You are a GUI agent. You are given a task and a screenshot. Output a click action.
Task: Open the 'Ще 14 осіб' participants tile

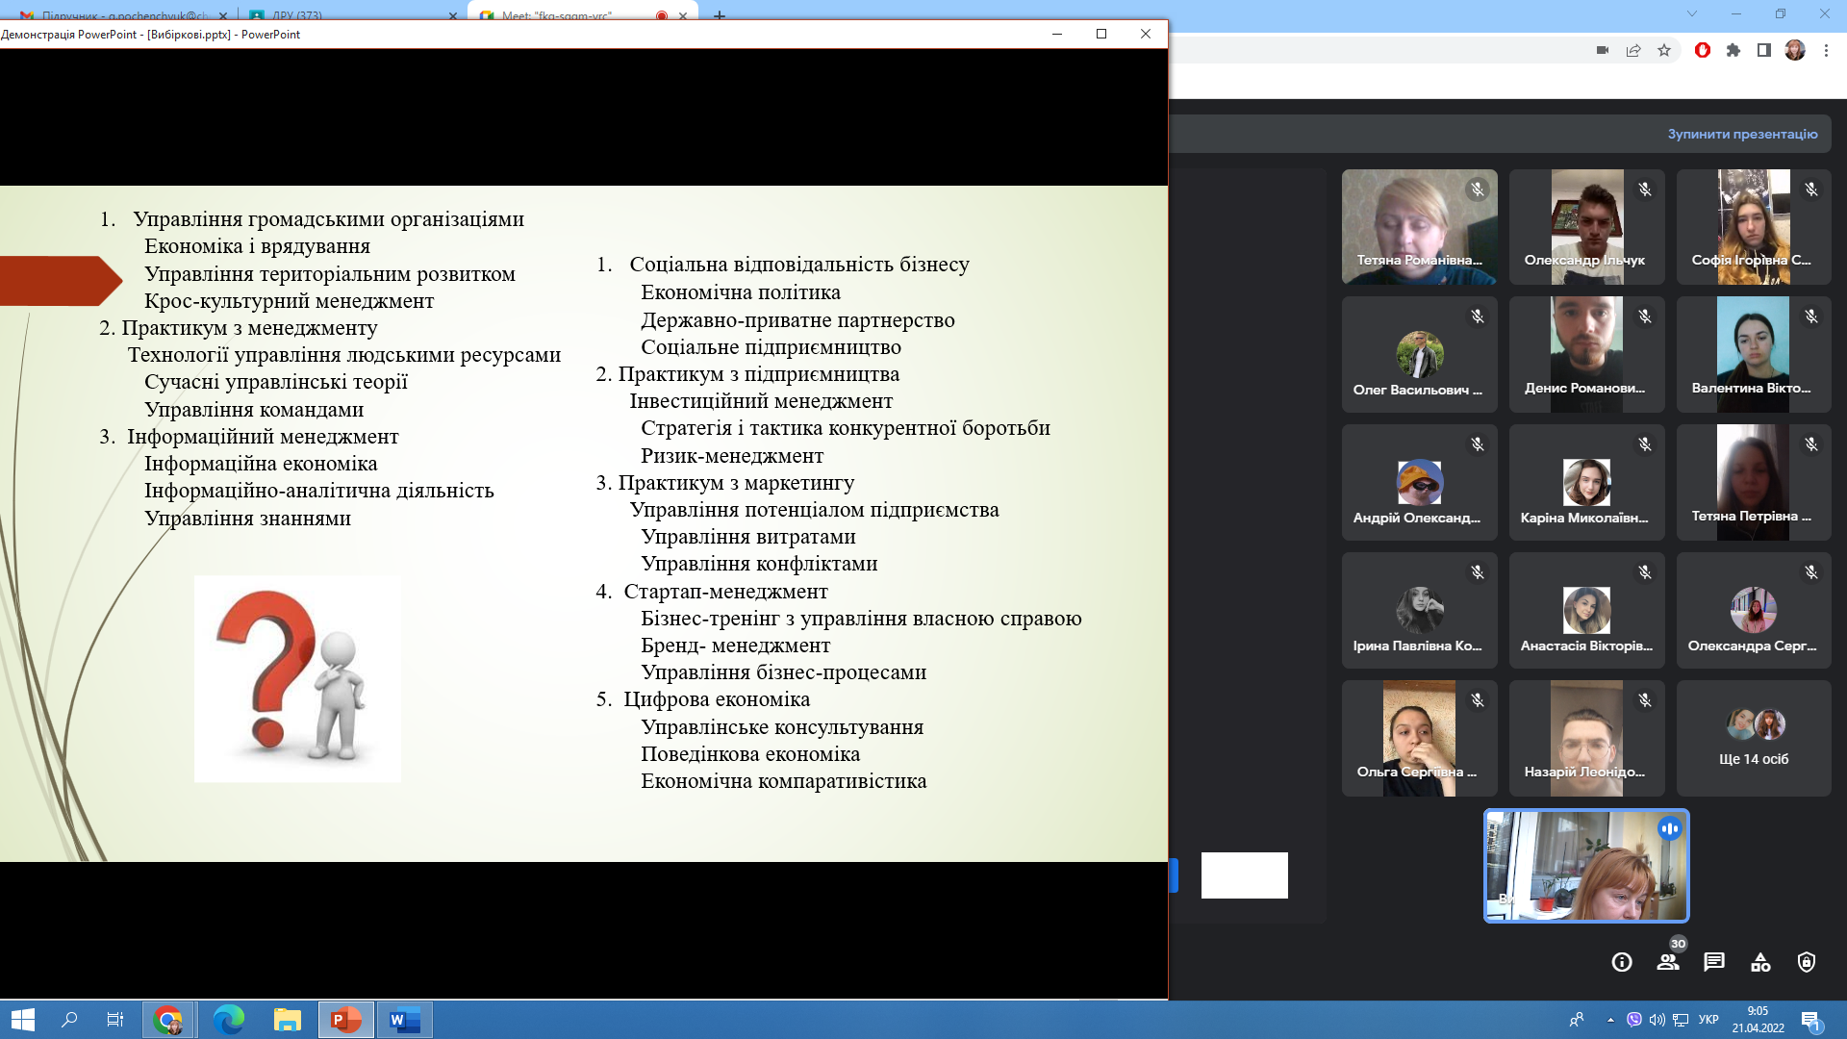(x=1754, y=738)
